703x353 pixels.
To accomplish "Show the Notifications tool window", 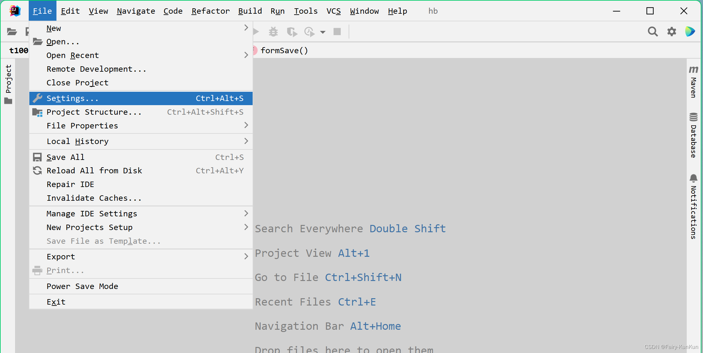I will 693,206.
